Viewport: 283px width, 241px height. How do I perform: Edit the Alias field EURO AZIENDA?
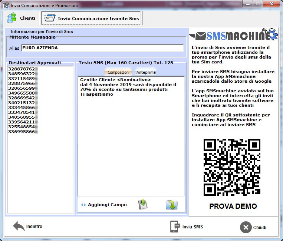pos(102,48)
